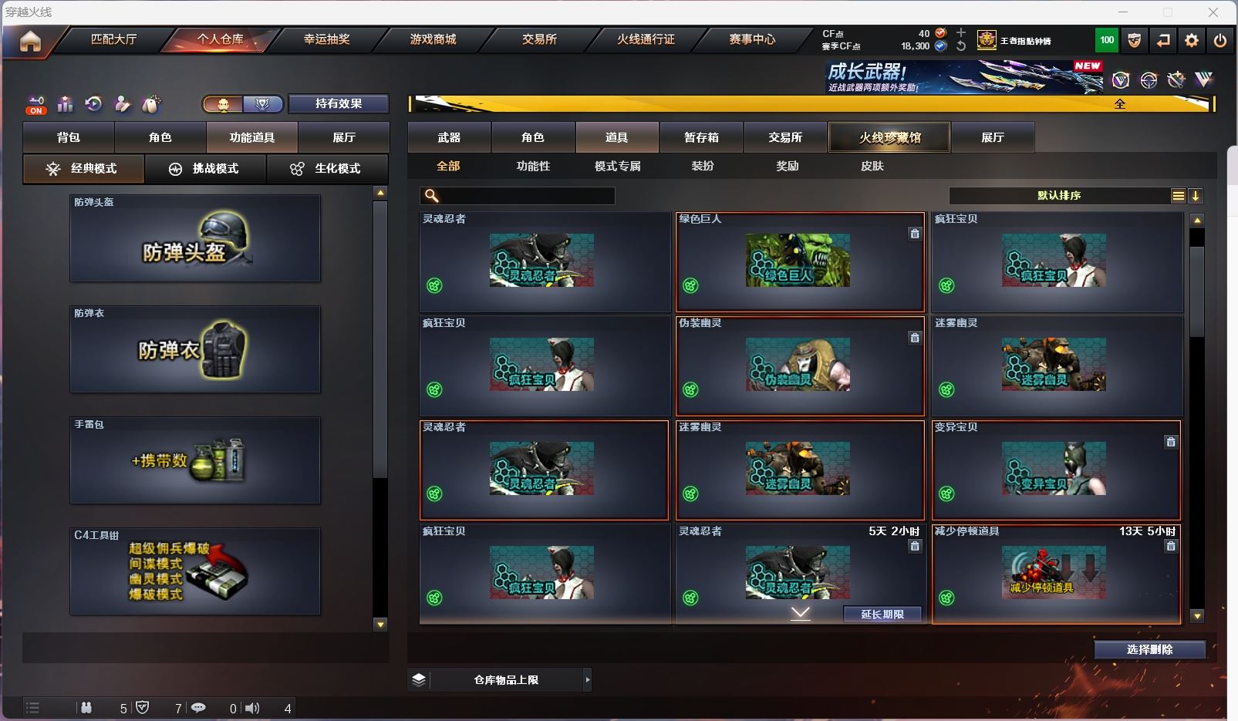The width and height of the screenshot is (1238, 721).
Task: Open the ranking bar-chart icon
Action: [65, 103]
